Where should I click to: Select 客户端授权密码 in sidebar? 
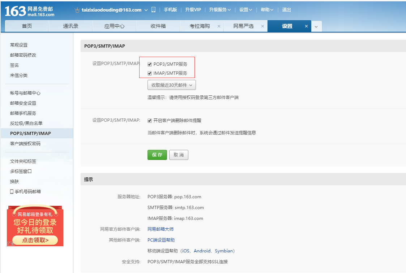[25, 143]
